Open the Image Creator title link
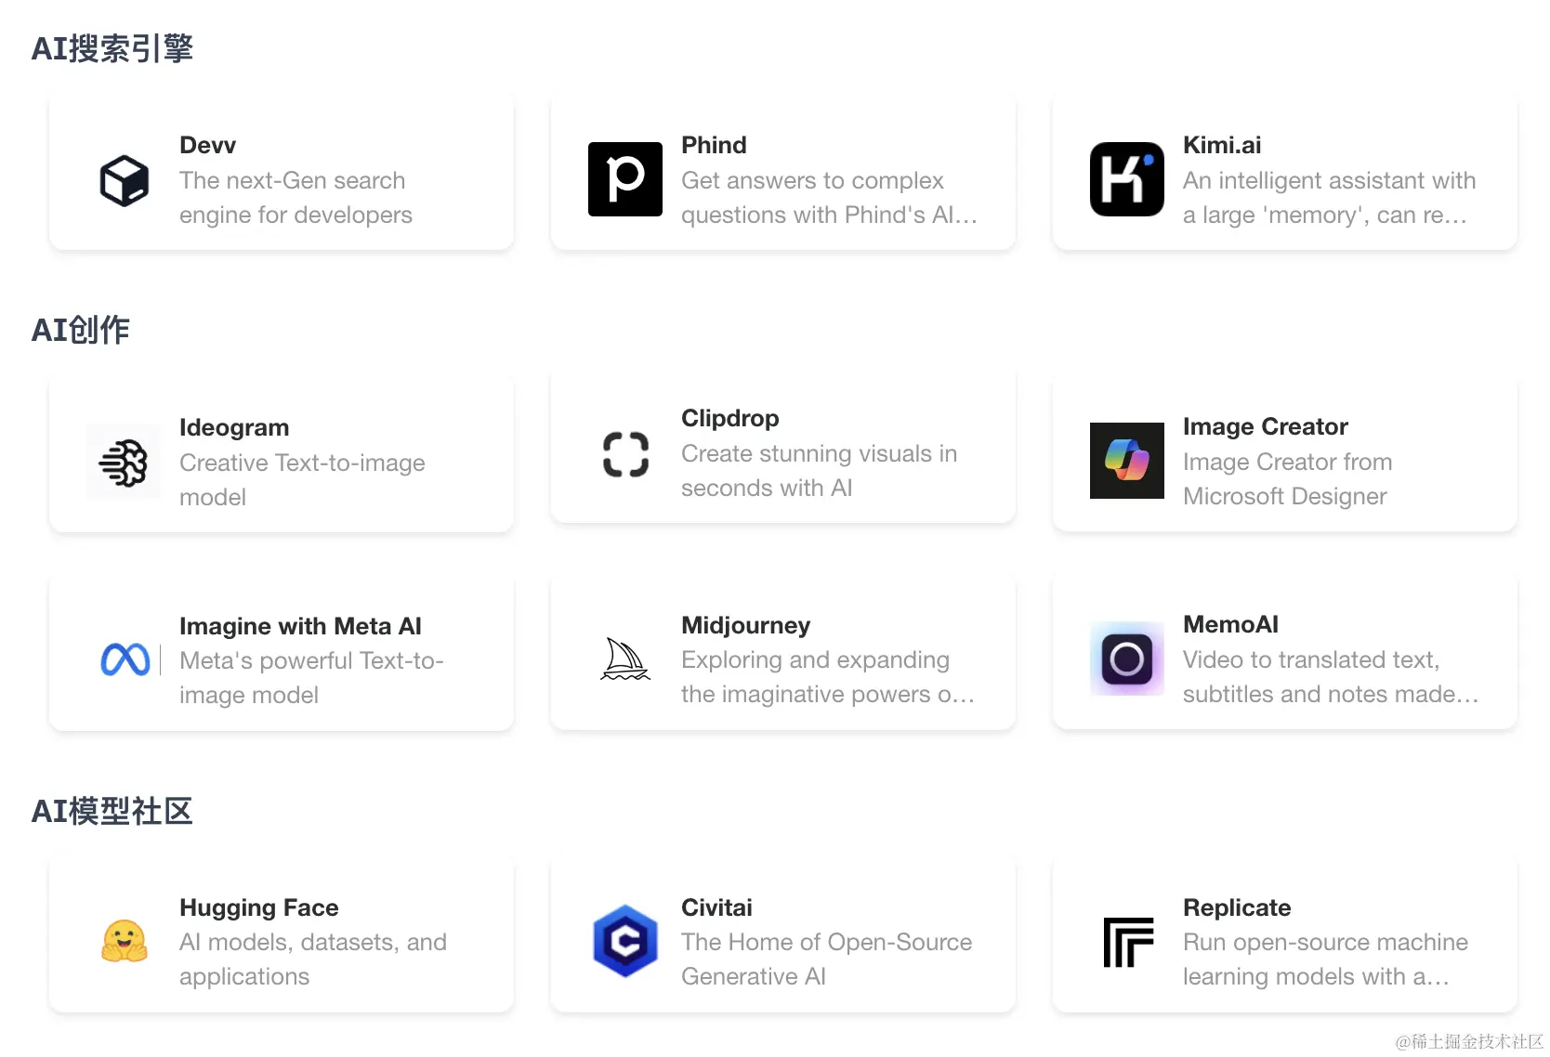The image size is (1550, 1057). click(x=1265, y=426)
